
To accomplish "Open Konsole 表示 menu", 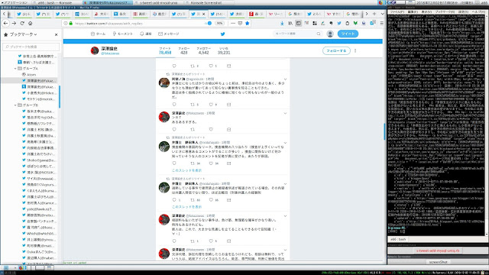I will tap(426, 12).
